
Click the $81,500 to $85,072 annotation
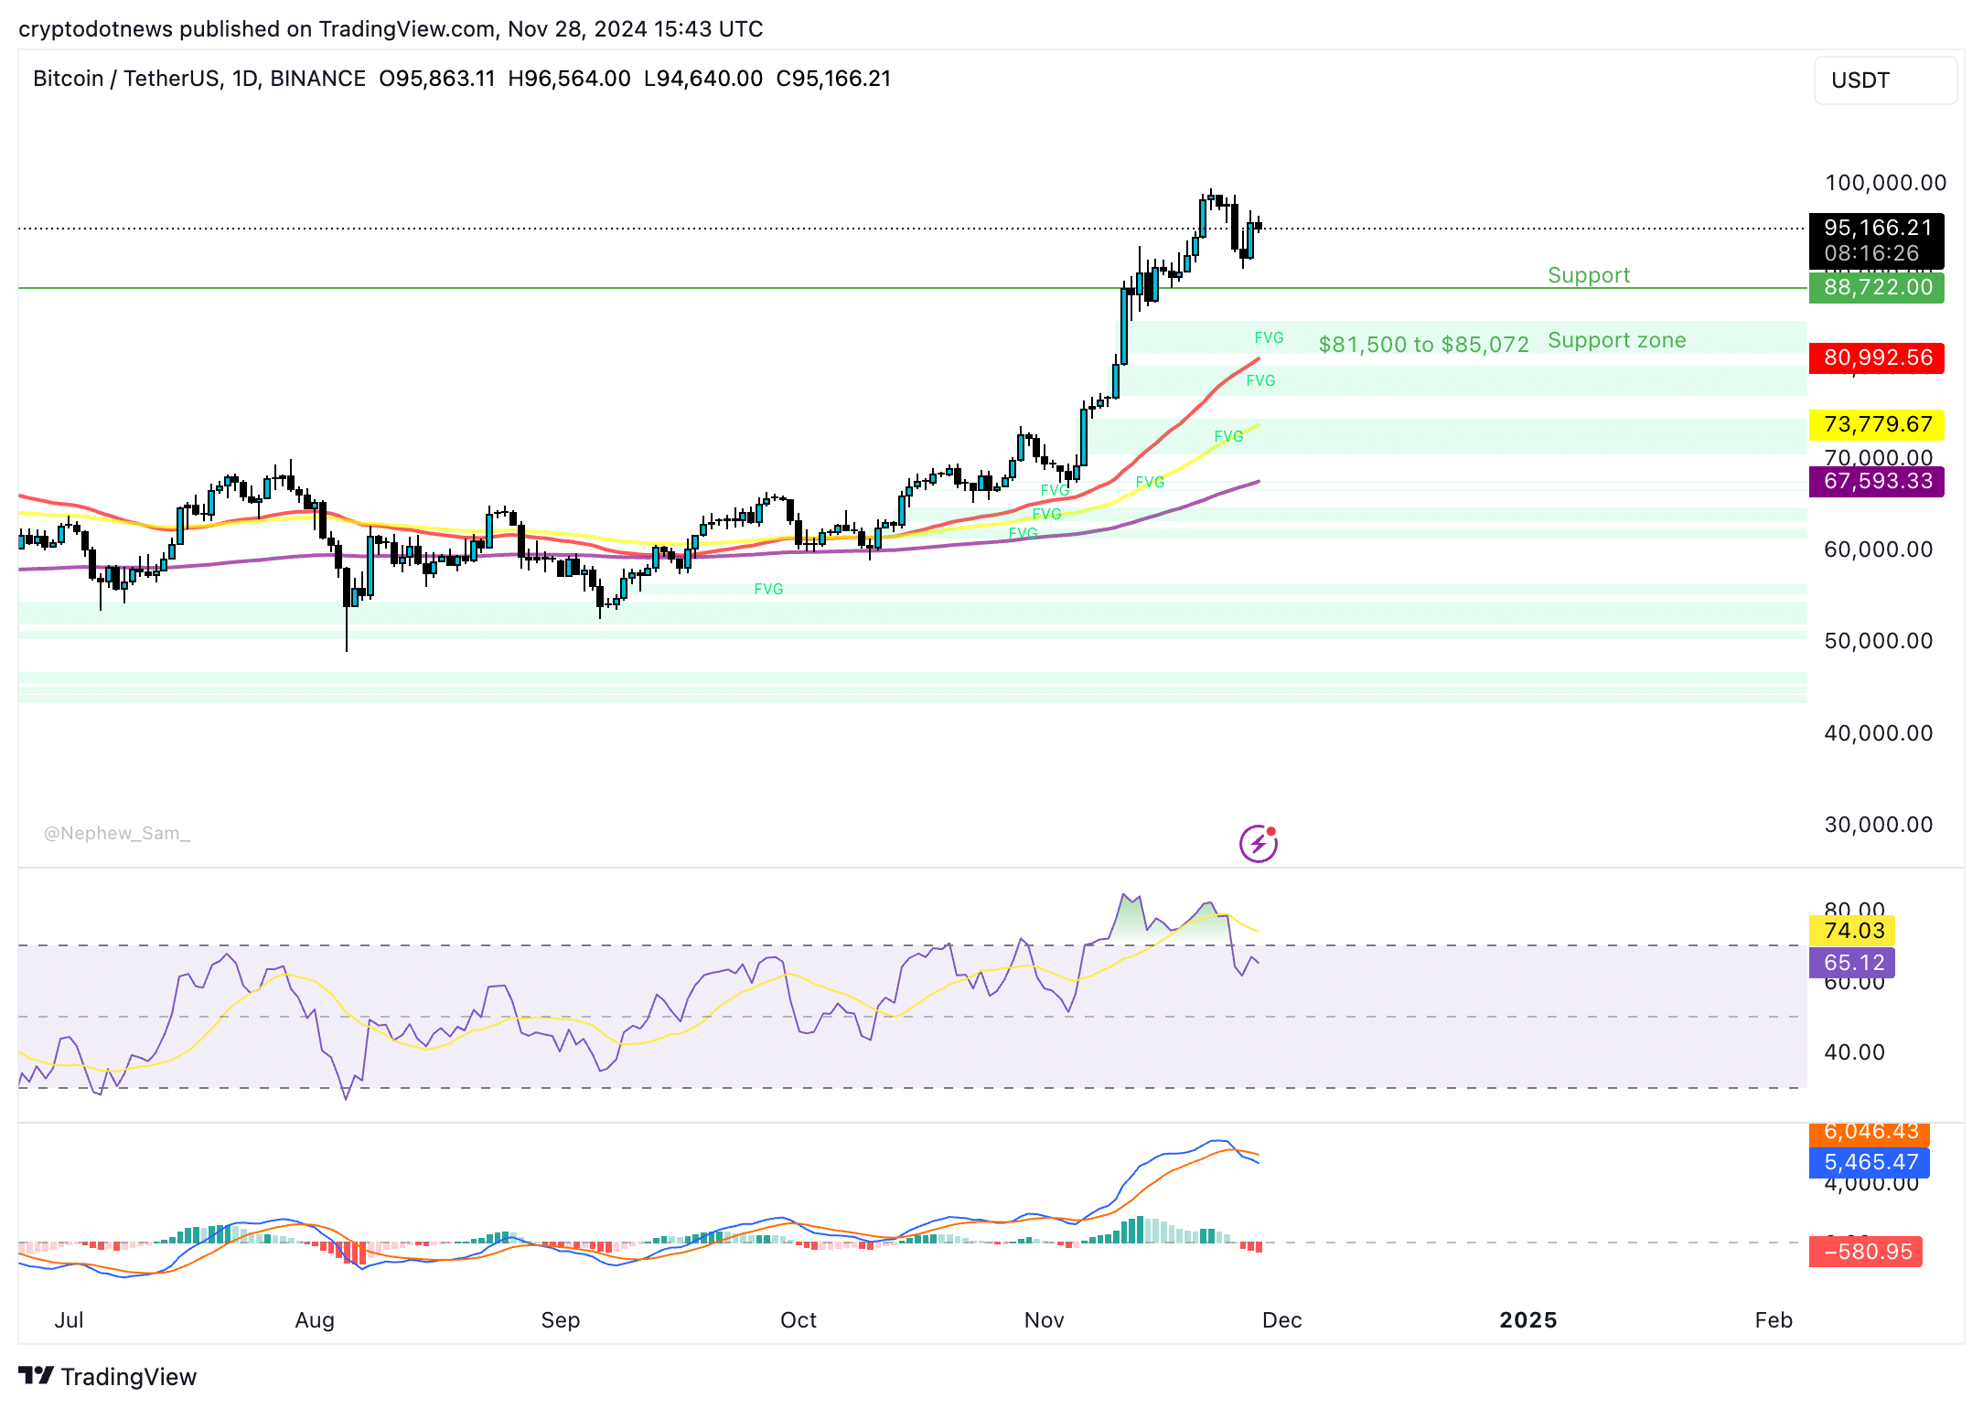1423,345
